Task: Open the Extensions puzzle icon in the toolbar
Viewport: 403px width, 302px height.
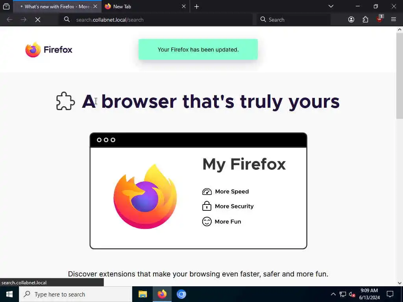Action: [x=365, y=20]
